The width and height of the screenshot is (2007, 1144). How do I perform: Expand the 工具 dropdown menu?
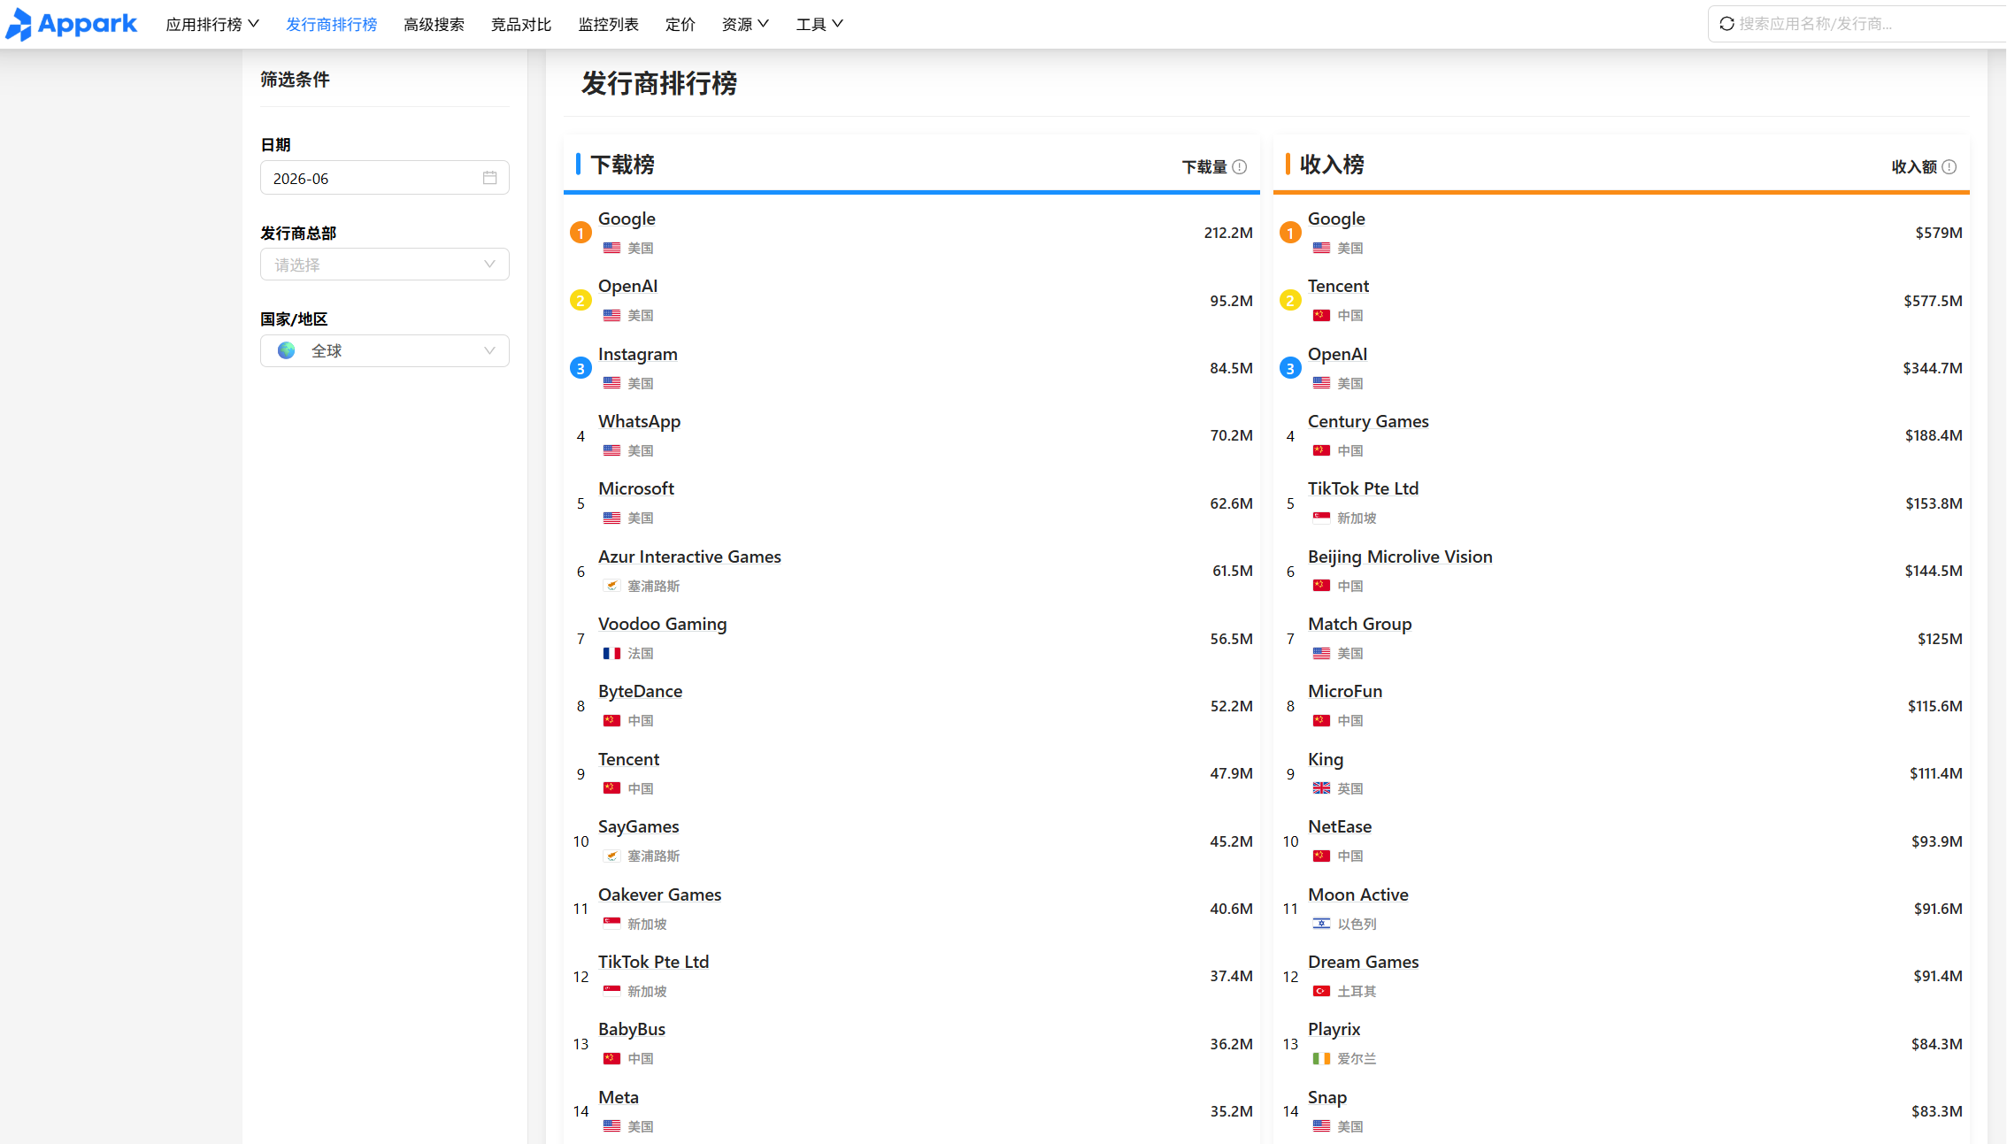coord(819,24)
